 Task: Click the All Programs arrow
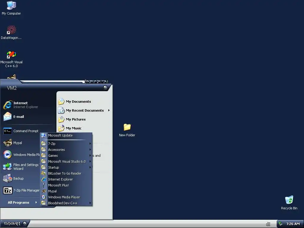(36, 202)
